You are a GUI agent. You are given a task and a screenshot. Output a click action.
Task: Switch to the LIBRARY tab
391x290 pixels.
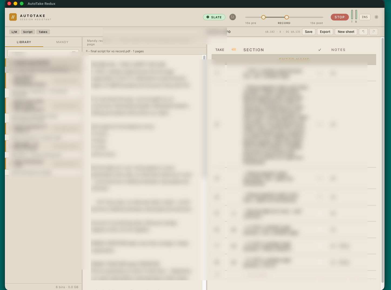(24, 42)
